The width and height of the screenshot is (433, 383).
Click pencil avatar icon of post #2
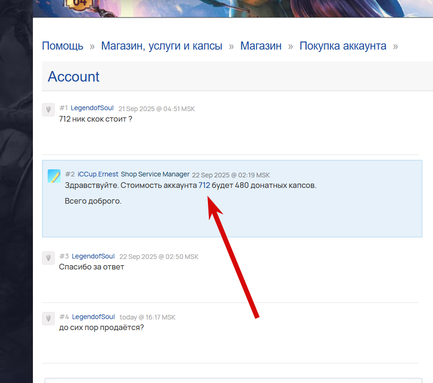pos(54,176)
